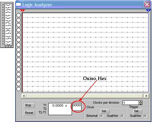The height and width of the screenshot is (122, 164).
Task: Click the last channel input terminal circle
Action: [x=18, y=89]
